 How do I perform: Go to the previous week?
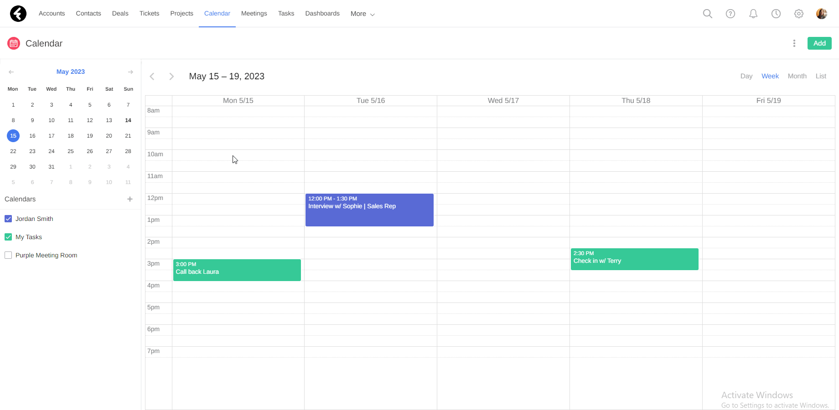coord(152,77)
